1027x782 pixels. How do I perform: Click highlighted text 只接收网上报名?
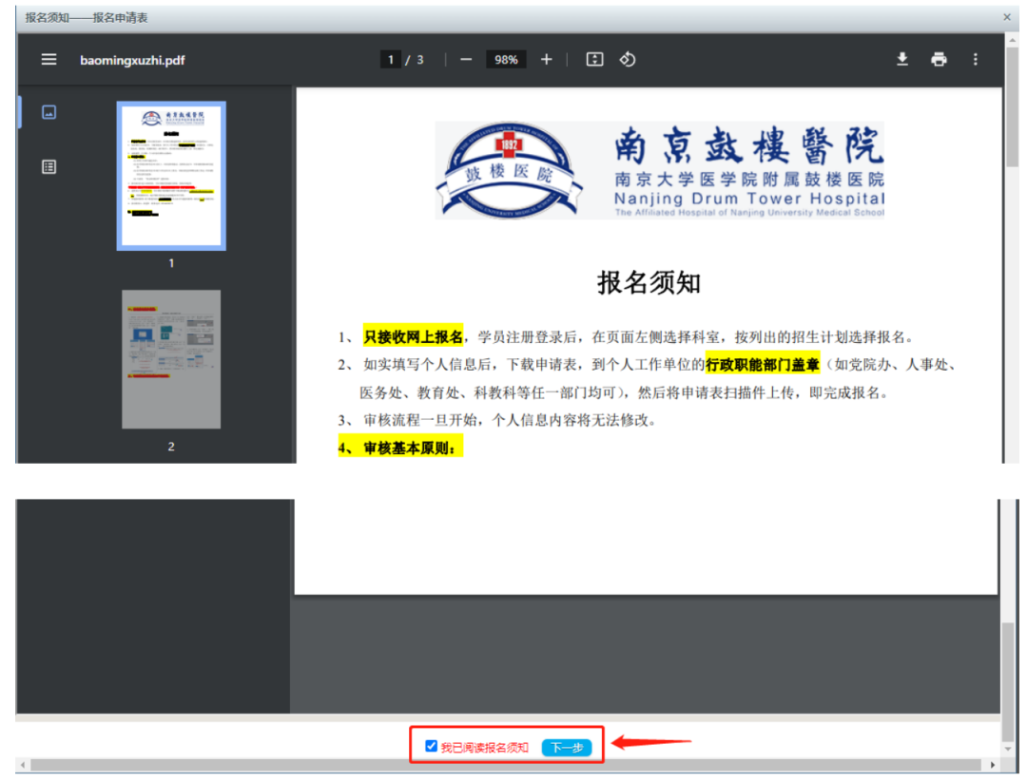click(x=414, y=337)
